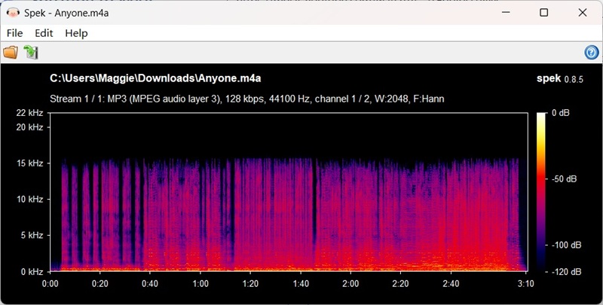Minimize the Spek window

coord(506,12)
